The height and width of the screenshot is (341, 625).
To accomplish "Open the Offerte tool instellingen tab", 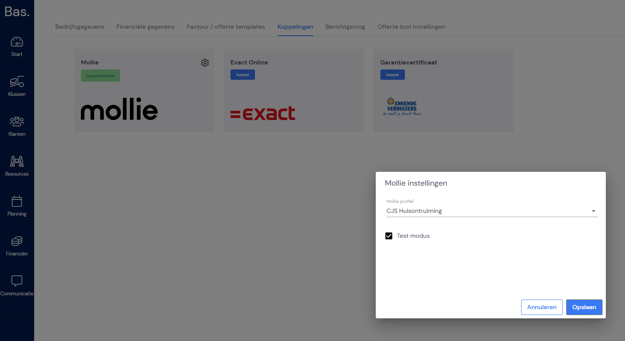I will pos(411,27).
